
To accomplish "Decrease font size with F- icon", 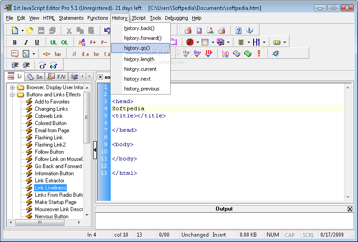I will tap(104, 42).
